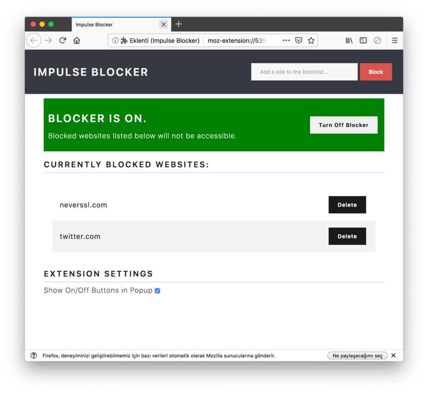Save page to Pocket

pos(298,41)
